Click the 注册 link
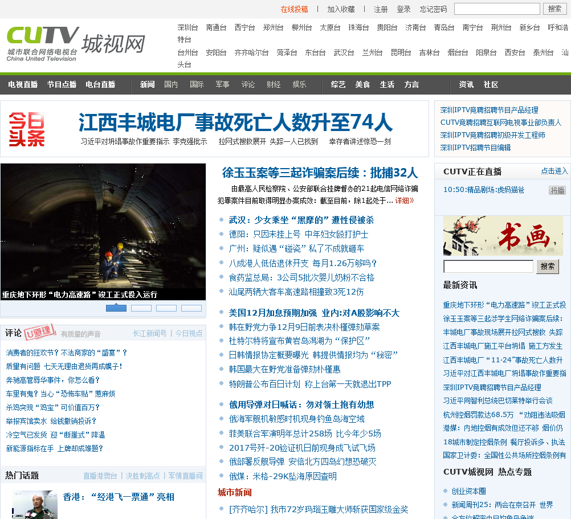Screen dimensions: 571x519 [x=381, y=9]
